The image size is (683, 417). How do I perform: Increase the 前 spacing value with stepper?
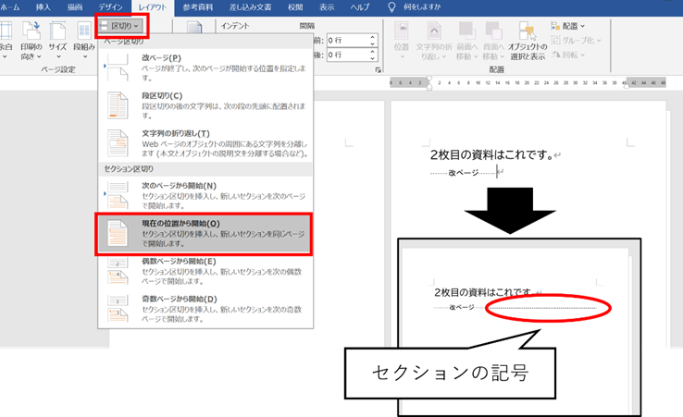372,37
